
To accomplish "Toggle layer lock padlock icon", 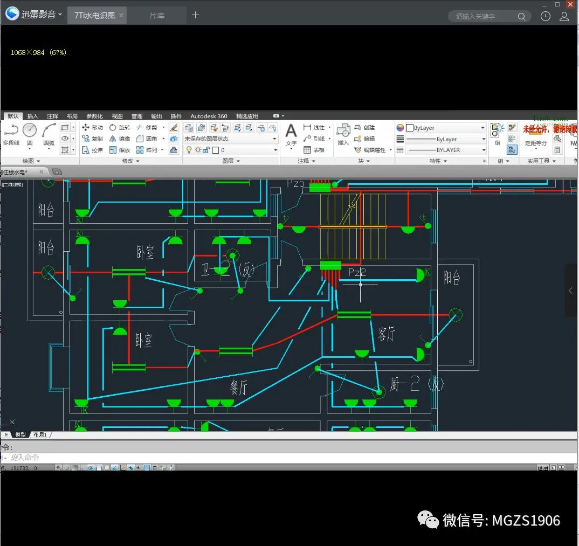I will [x=206, y=150].
